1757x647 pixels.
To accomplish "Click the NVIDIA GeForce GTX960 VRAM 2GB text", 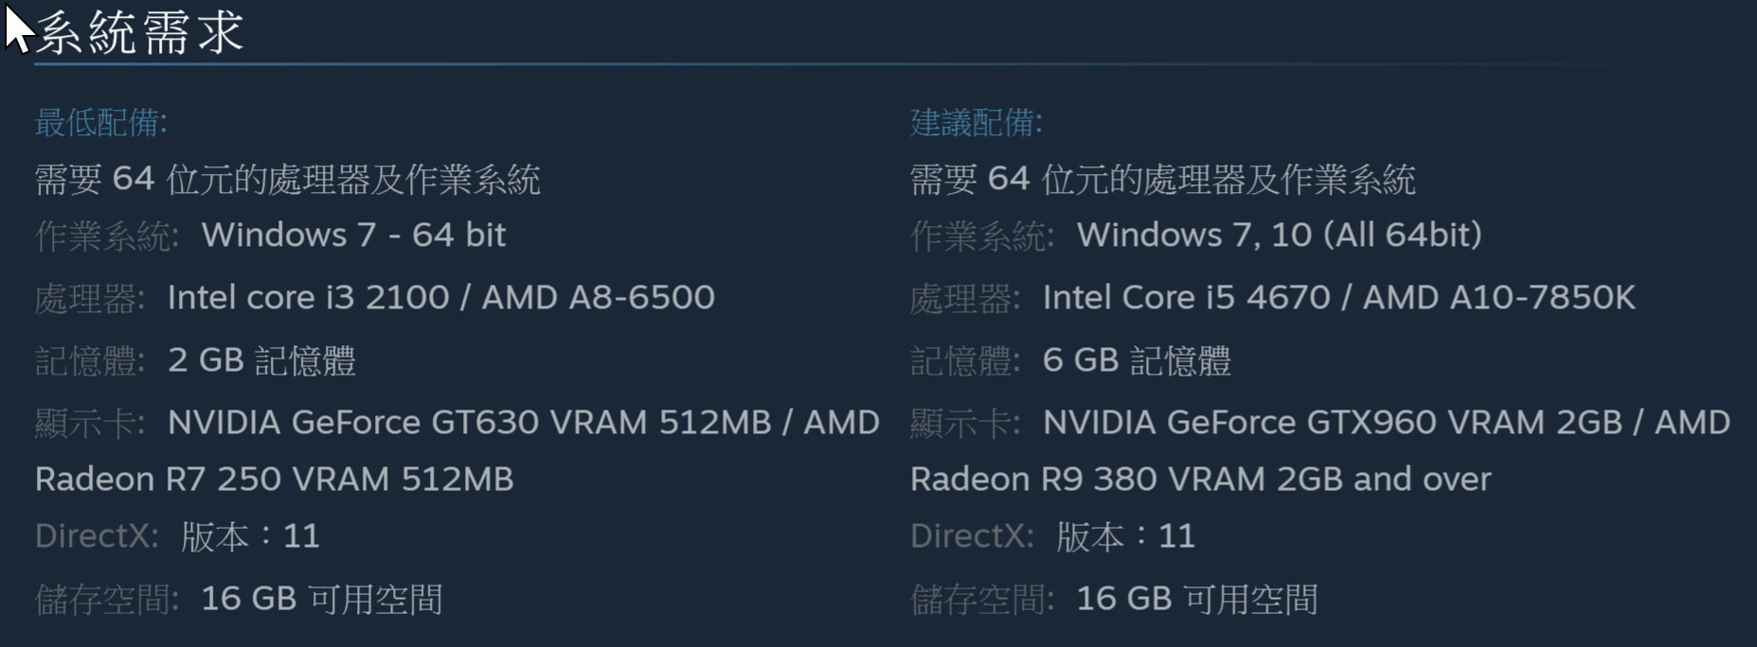I will pos(1333,422).
